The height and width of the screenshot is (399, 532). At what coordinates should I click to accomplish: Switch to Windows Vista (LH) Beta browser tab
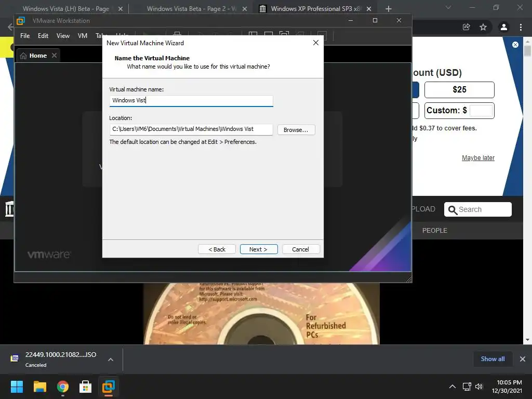point(66,9)
